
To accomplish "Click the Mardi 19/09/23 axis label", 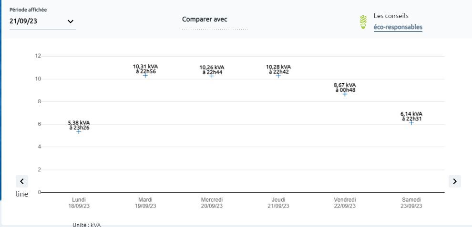I will tap(145, 203).
